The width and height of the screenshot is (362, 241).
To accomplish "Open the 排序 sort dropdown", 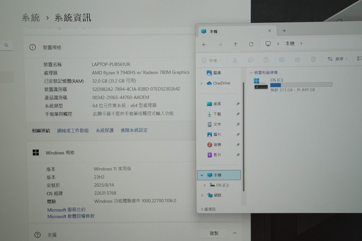I will click(x=337, y=59).
